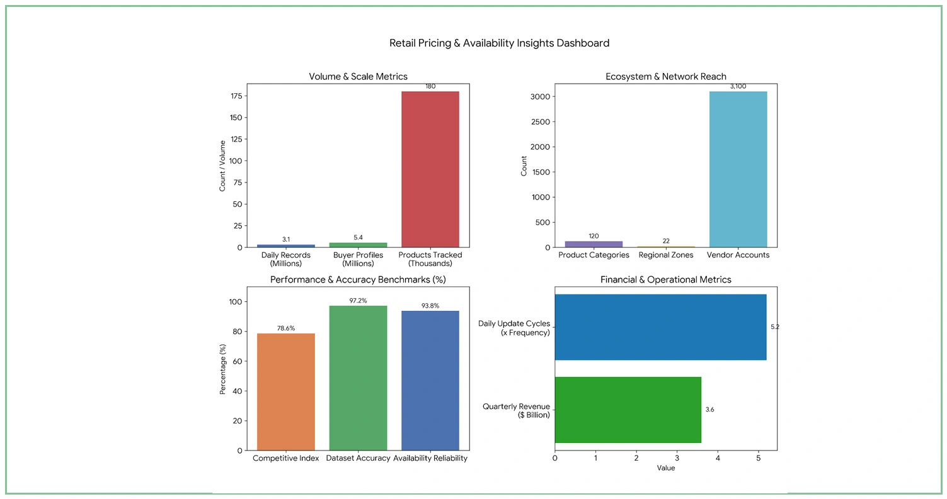Image resolution: width=947 pixels, height=499 pixels.
Task: Click the Retail Pricing & Availability Insights Dashboard title
Action: (x=499, y=43)
